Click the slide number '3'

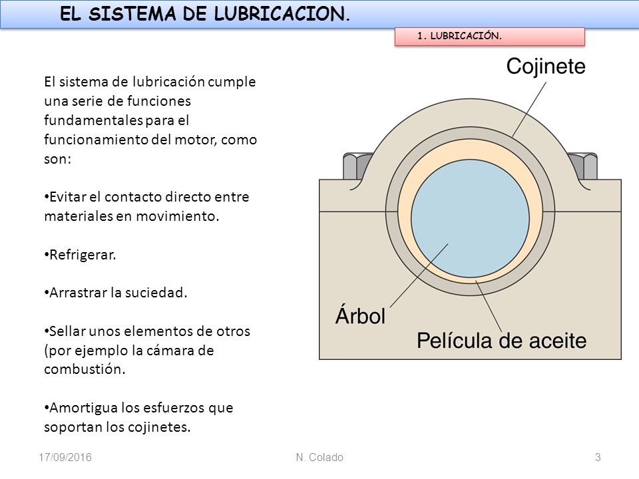(x=598, y=458)
